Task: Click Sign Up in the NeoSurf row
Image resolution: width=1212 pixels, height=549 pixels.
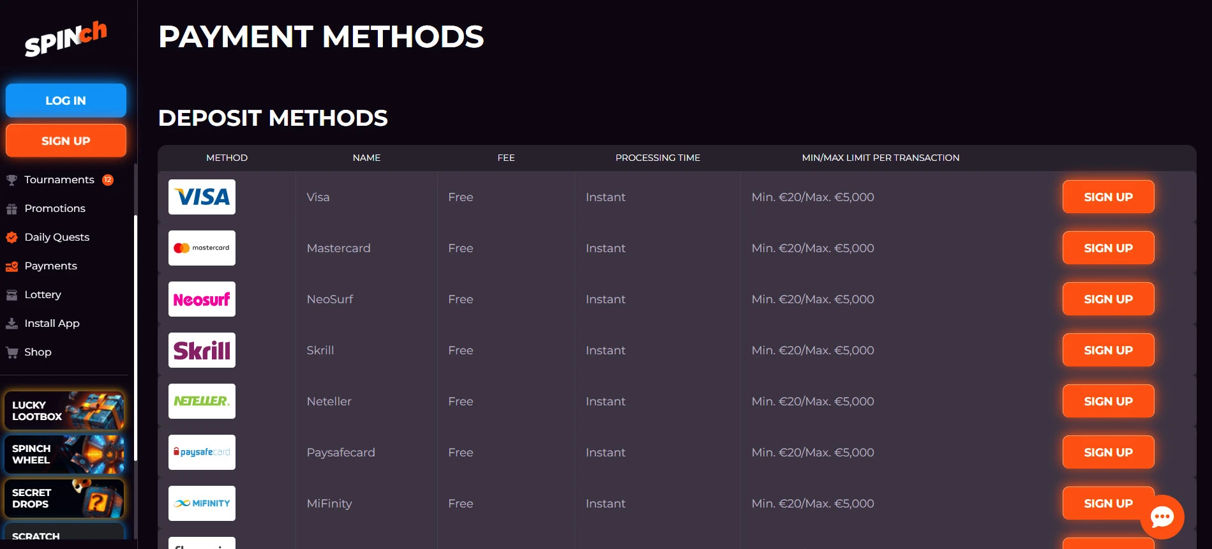Action: click(x=1108, y=299)
